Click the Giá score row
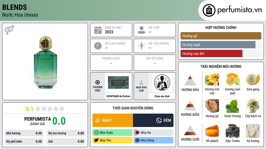This screenshot has width=266, height=149. pos(66,141)
